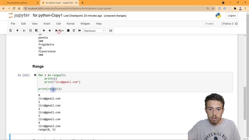Close the for python-Copy1 browser tab
Image resolution: width=249 pixels, height=140 pixels.
[76, 3]
